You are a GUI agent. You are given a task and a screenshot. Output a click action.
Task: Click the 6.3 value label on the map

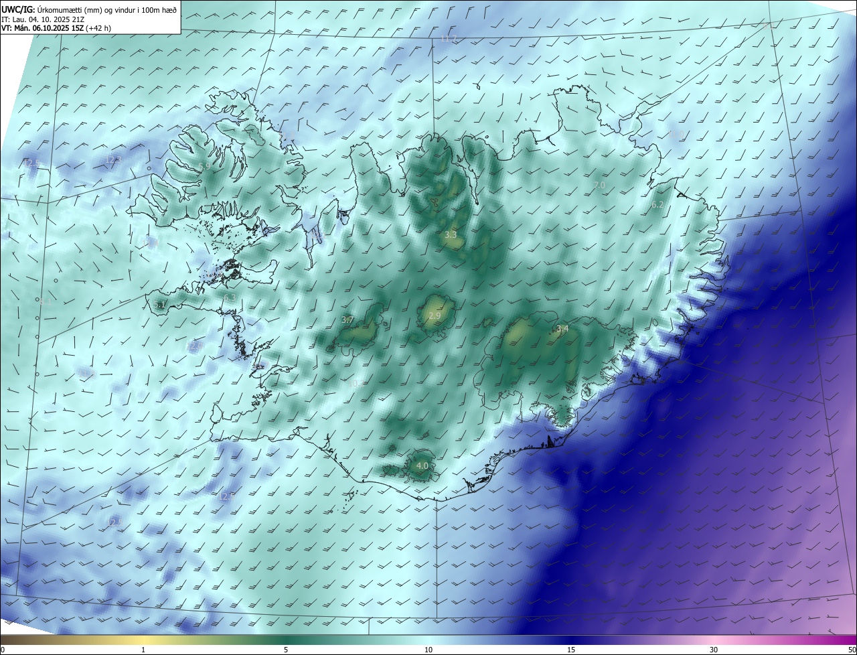230,297
